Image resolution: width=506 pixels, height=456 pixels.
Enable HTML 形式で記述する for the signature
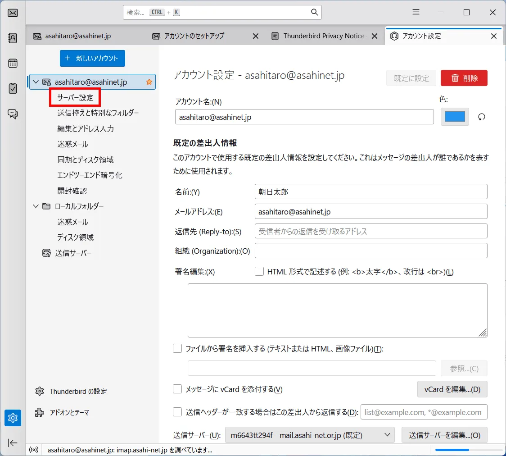click(x=259, y=271)
